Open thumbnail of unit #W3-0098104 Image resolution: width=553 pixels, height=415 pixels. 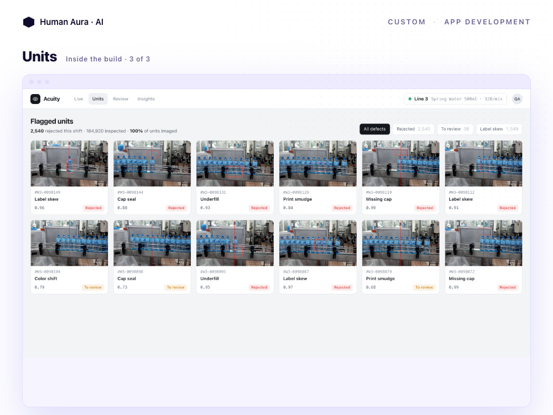(69, 243)
